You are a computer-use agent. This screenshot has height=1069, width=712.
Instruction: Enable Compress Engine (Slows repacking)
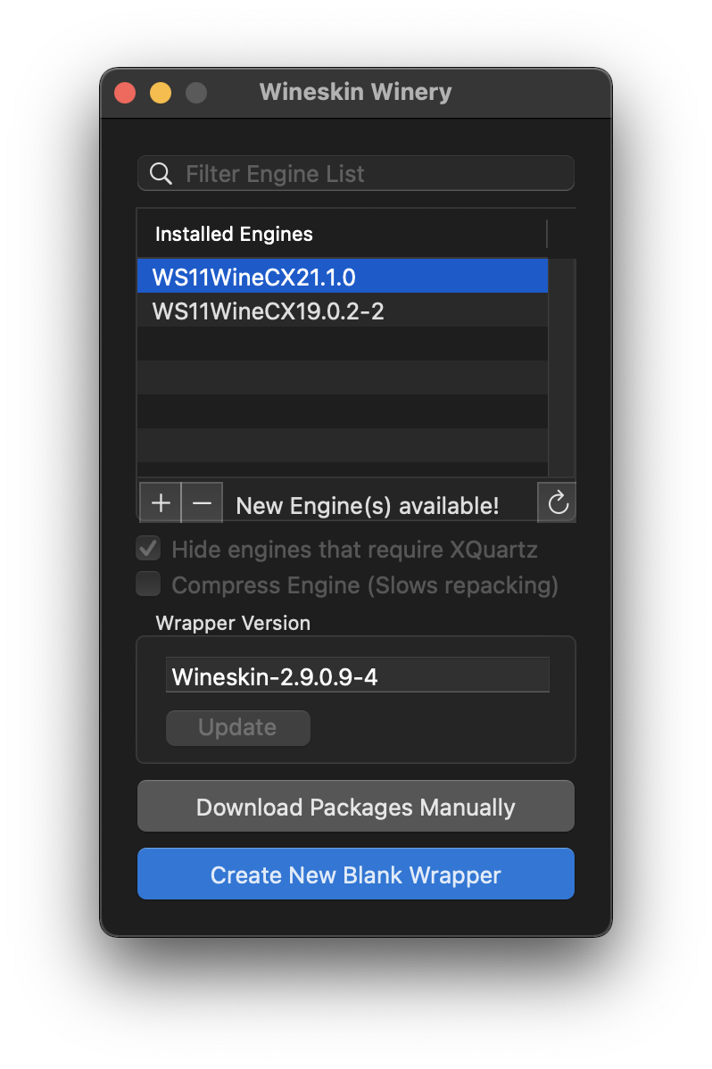(x=147, y=584)
